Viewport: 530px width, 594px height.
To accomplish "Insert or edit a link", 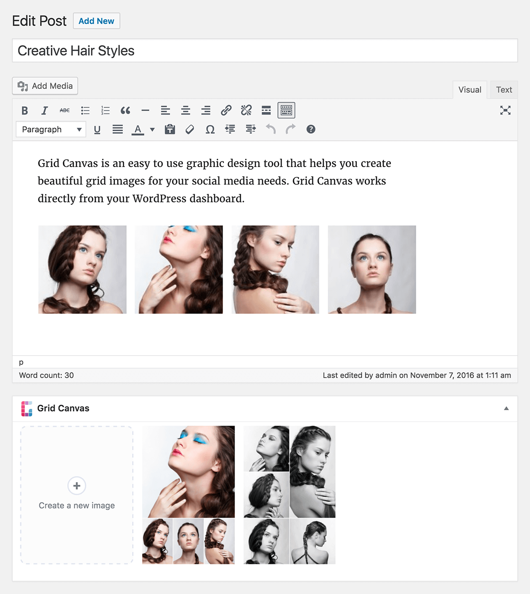I will (226, 110).
